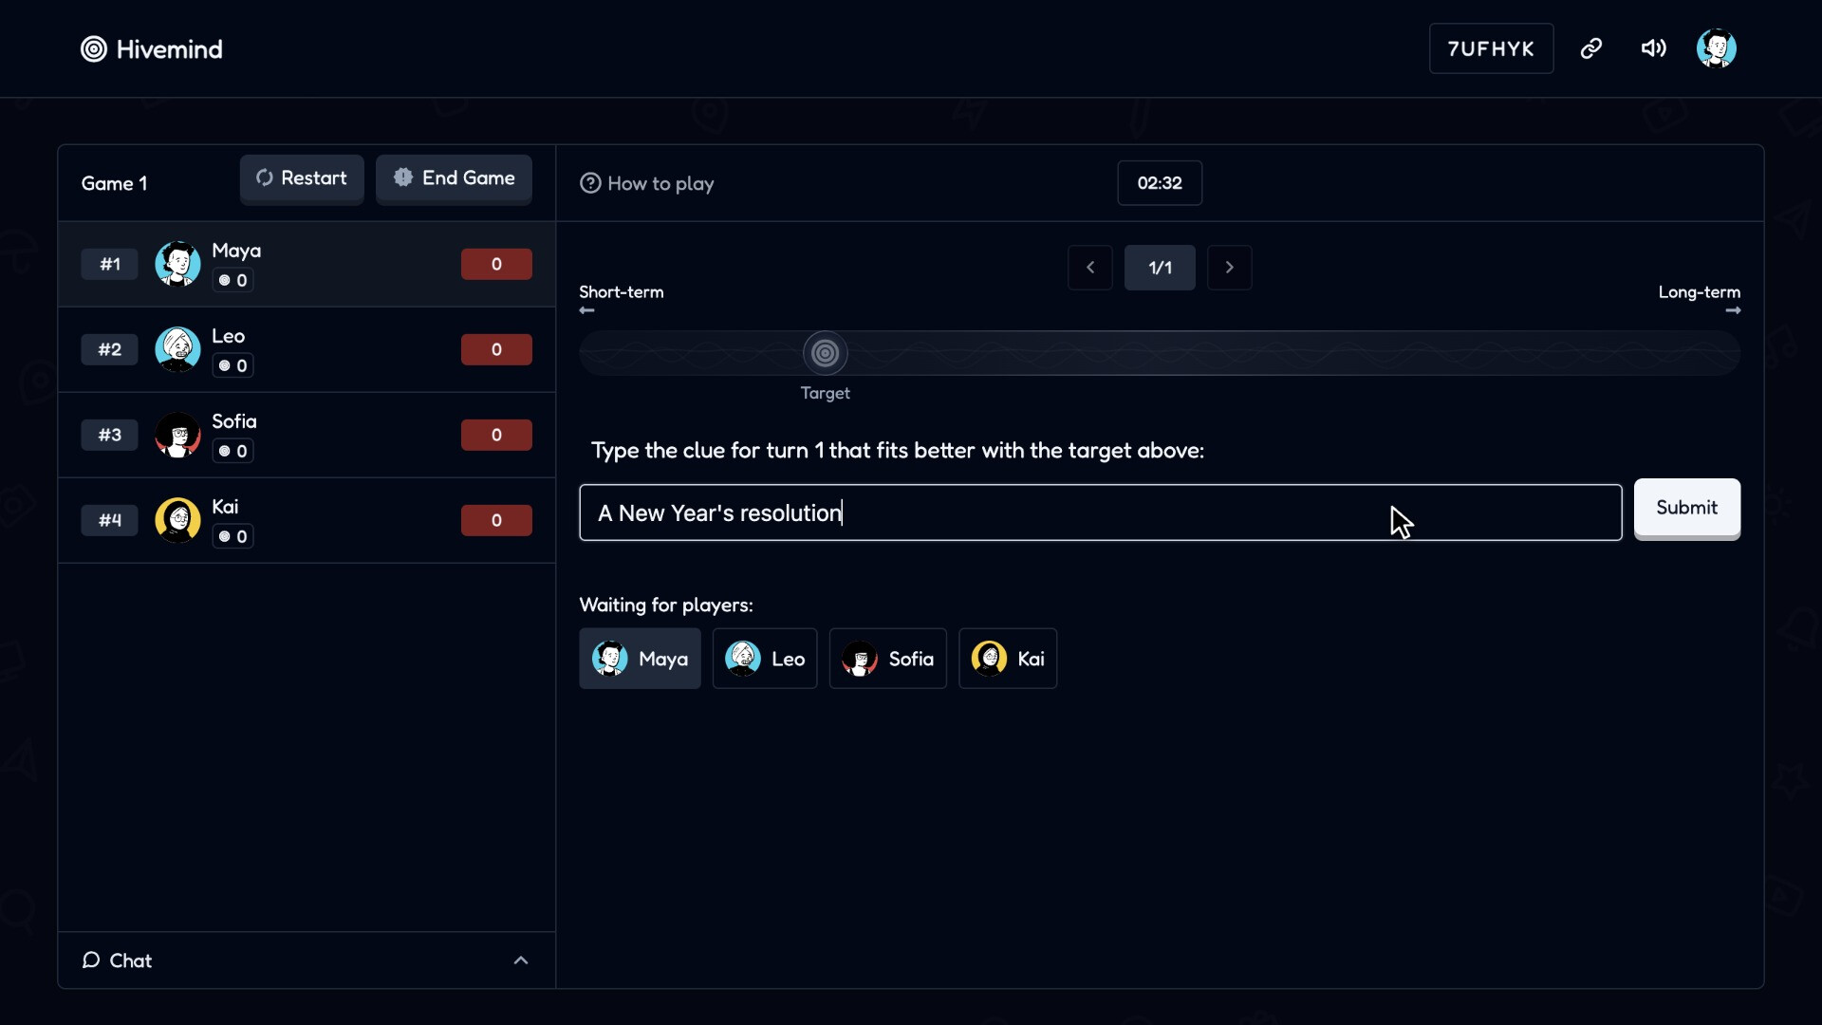Submit the clue
1822x1025 pixels.
(x=1687, y=509)
